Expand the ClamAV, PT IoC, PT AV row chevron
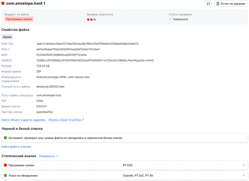The height and width of the screenshot is (181, 249). click(244, 175)
